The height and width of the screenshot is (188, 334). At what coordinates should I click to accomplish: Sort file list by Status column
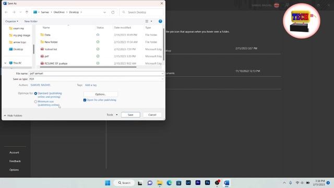100,28
